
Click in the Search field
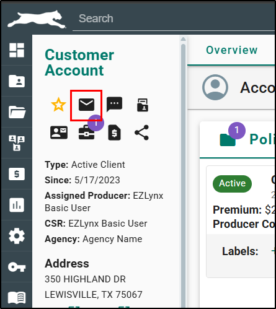[174, 19]
